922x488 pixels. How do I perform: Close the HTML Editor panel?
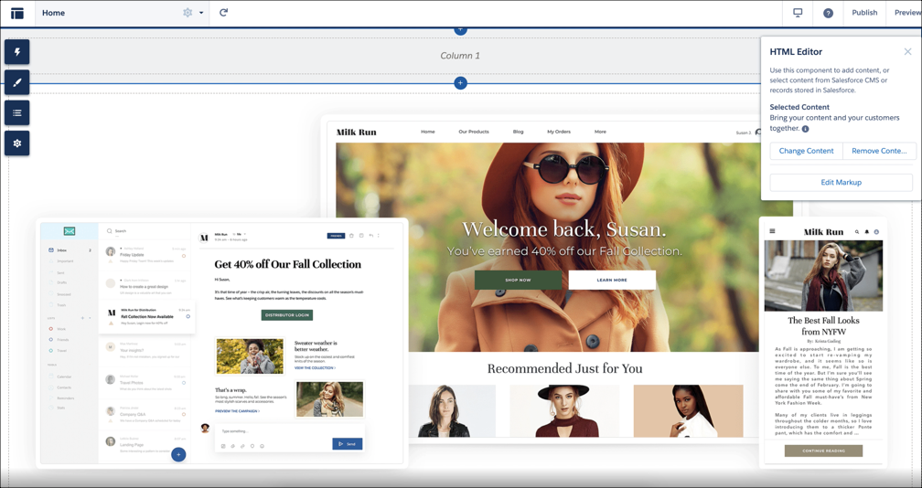(x=907, y=52)
